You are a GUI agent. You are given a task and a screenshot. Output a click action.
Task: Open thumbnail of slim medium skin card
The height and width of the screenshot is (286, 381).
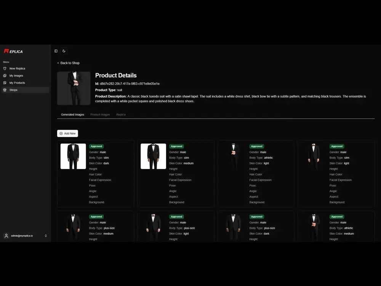(x=153, y=156)
